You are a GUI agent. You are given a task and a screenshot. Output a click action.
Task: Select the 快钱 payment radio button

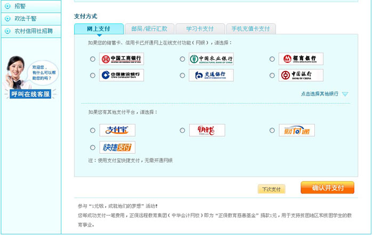pyautogui.click(x=182, y=130)
